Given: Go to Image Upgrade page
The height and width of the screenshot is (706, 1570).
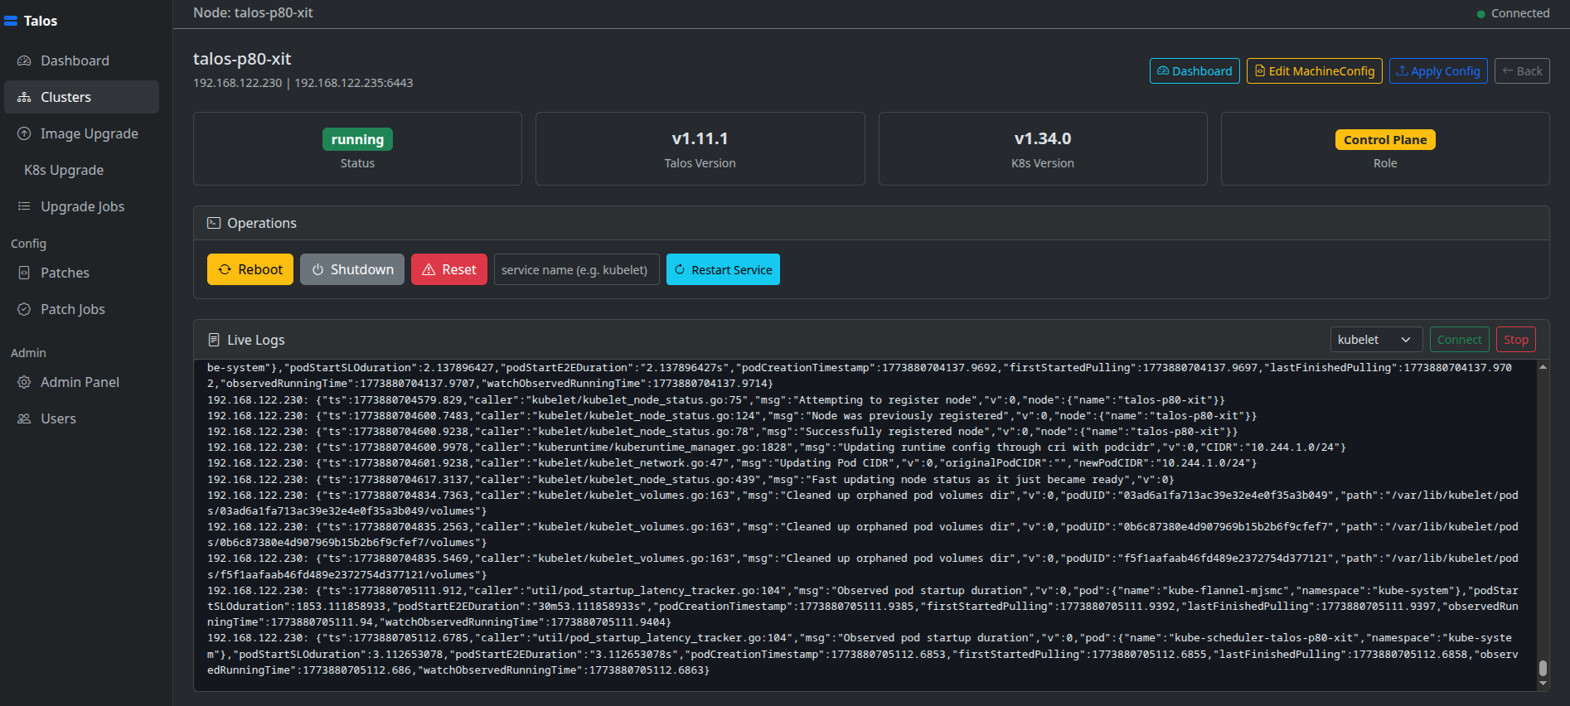Looking at the screenshot, I should 81,133.
